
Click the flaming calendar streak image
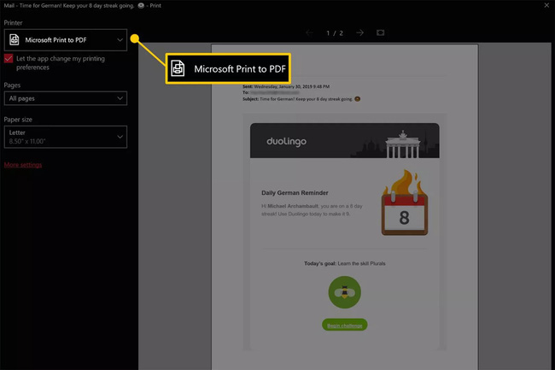(x=405, y=203)
